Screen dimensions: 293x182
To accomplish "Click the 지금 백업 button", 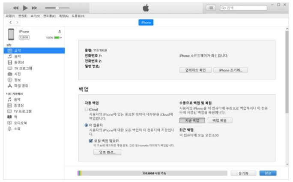I will click(189, 121).
